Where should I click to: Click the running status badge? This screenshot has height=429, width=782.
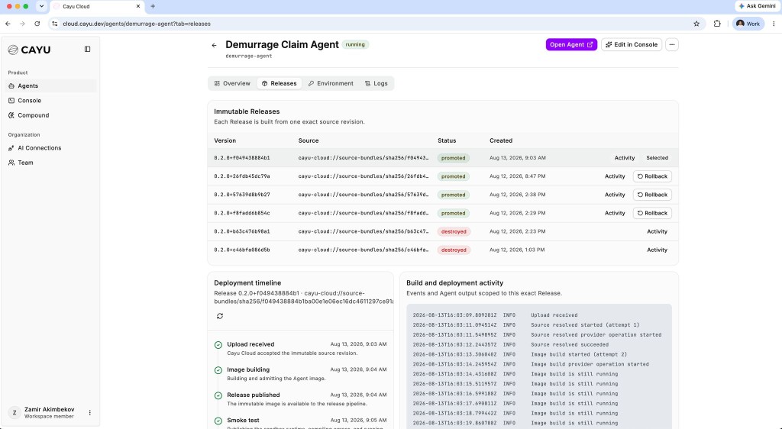point(355,45)
